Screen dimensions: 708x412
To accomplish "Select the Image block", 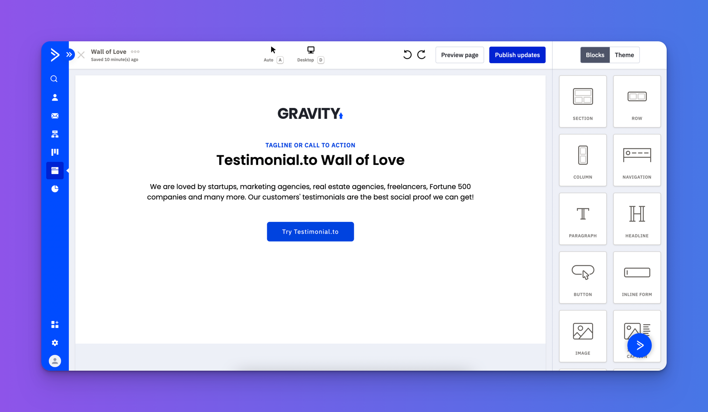I will point(583,336).
